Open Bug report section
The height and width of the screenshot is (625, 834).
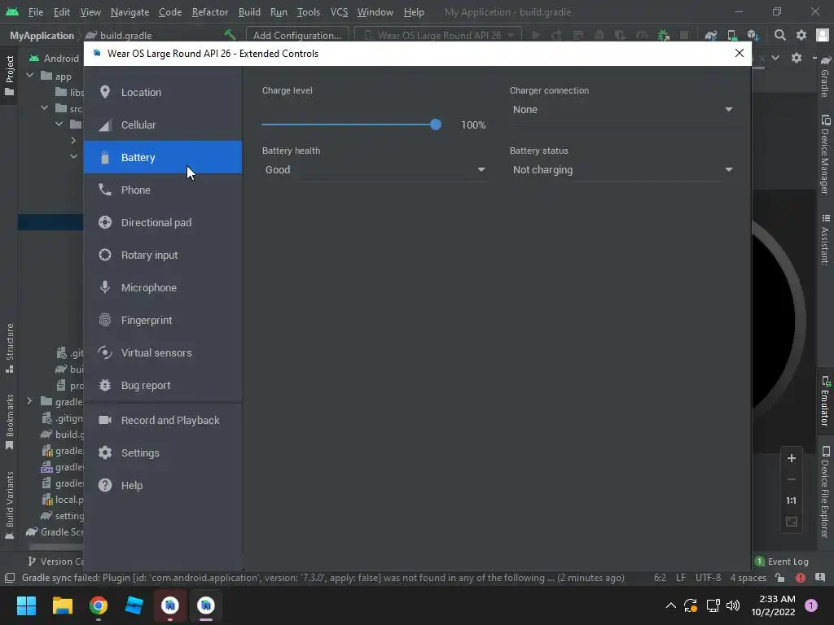click(163, 385)
